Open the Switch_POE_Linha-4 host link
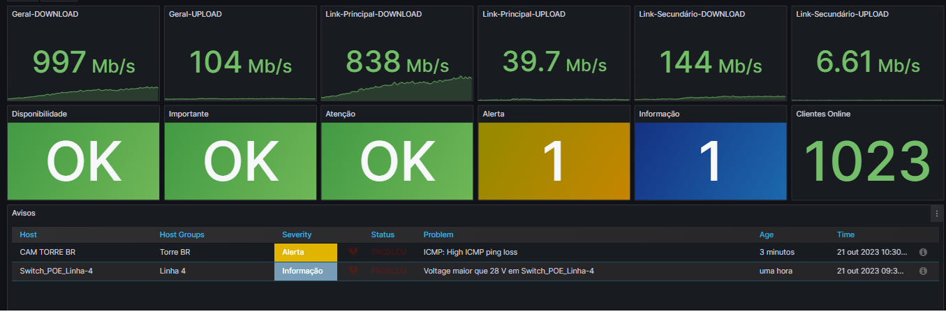Image resolution: width=946 pixels, height=321 pixels. click(x=56, y=271)
